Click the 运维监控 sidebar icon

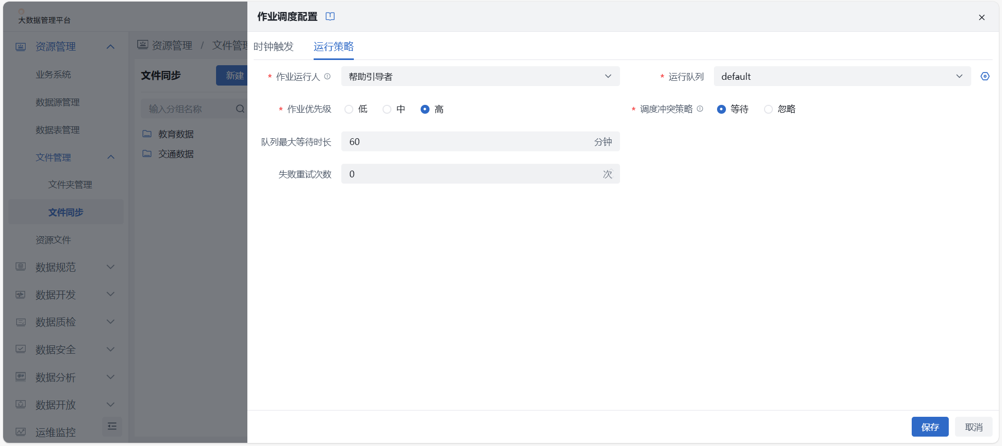pos(20,432)
